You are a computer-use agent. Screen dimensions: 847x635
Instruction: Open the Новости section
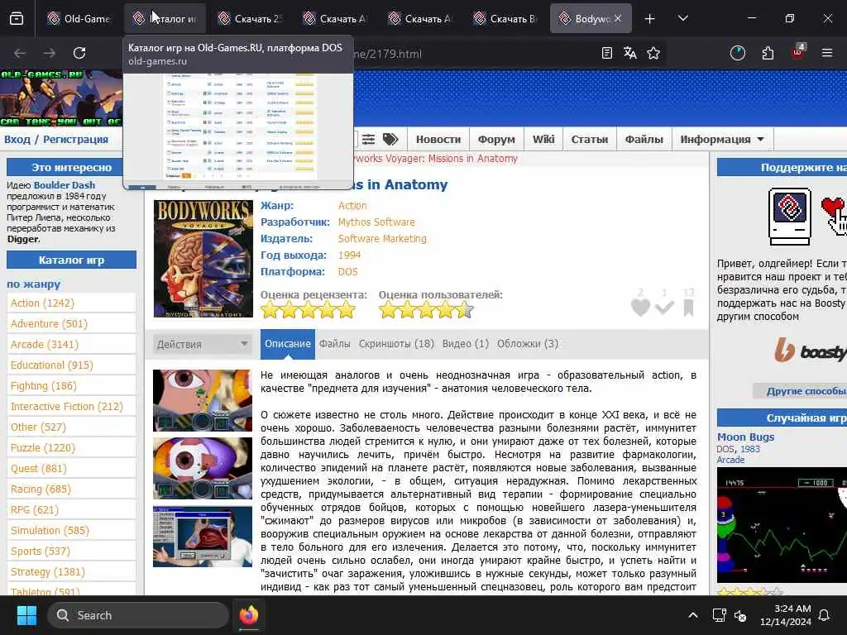(438, 139)
